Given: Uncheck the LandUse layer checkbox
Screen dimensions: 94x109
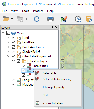Looking at the screenshot, I should click(x=13, y=42).
